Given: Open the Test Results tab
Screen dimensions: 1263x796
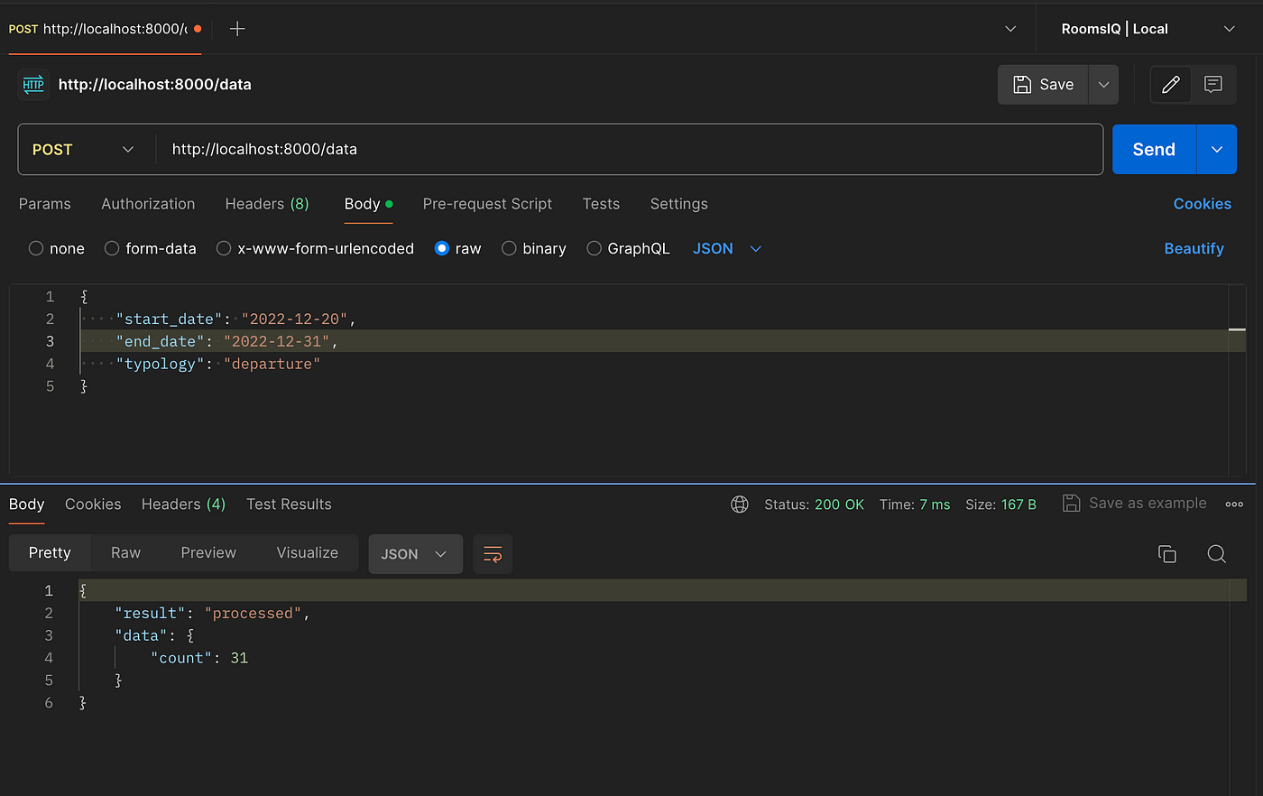Looking at the screenshot, I should [289, 504].
